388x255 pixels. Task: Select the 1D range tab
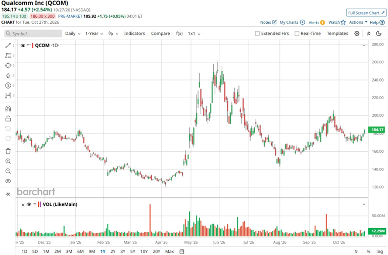click(x=24, y=251)
